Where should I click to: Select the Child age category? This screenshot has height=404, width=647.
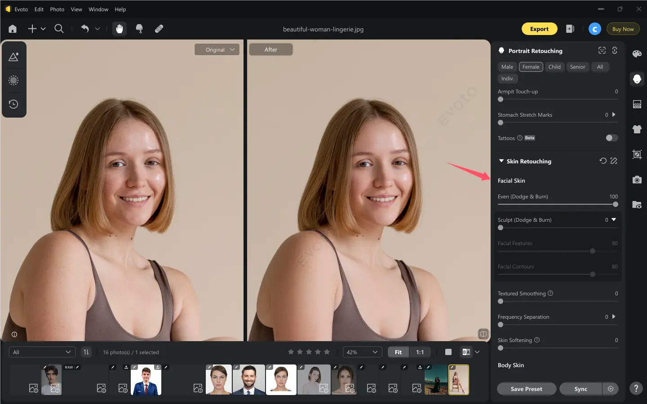554,67
